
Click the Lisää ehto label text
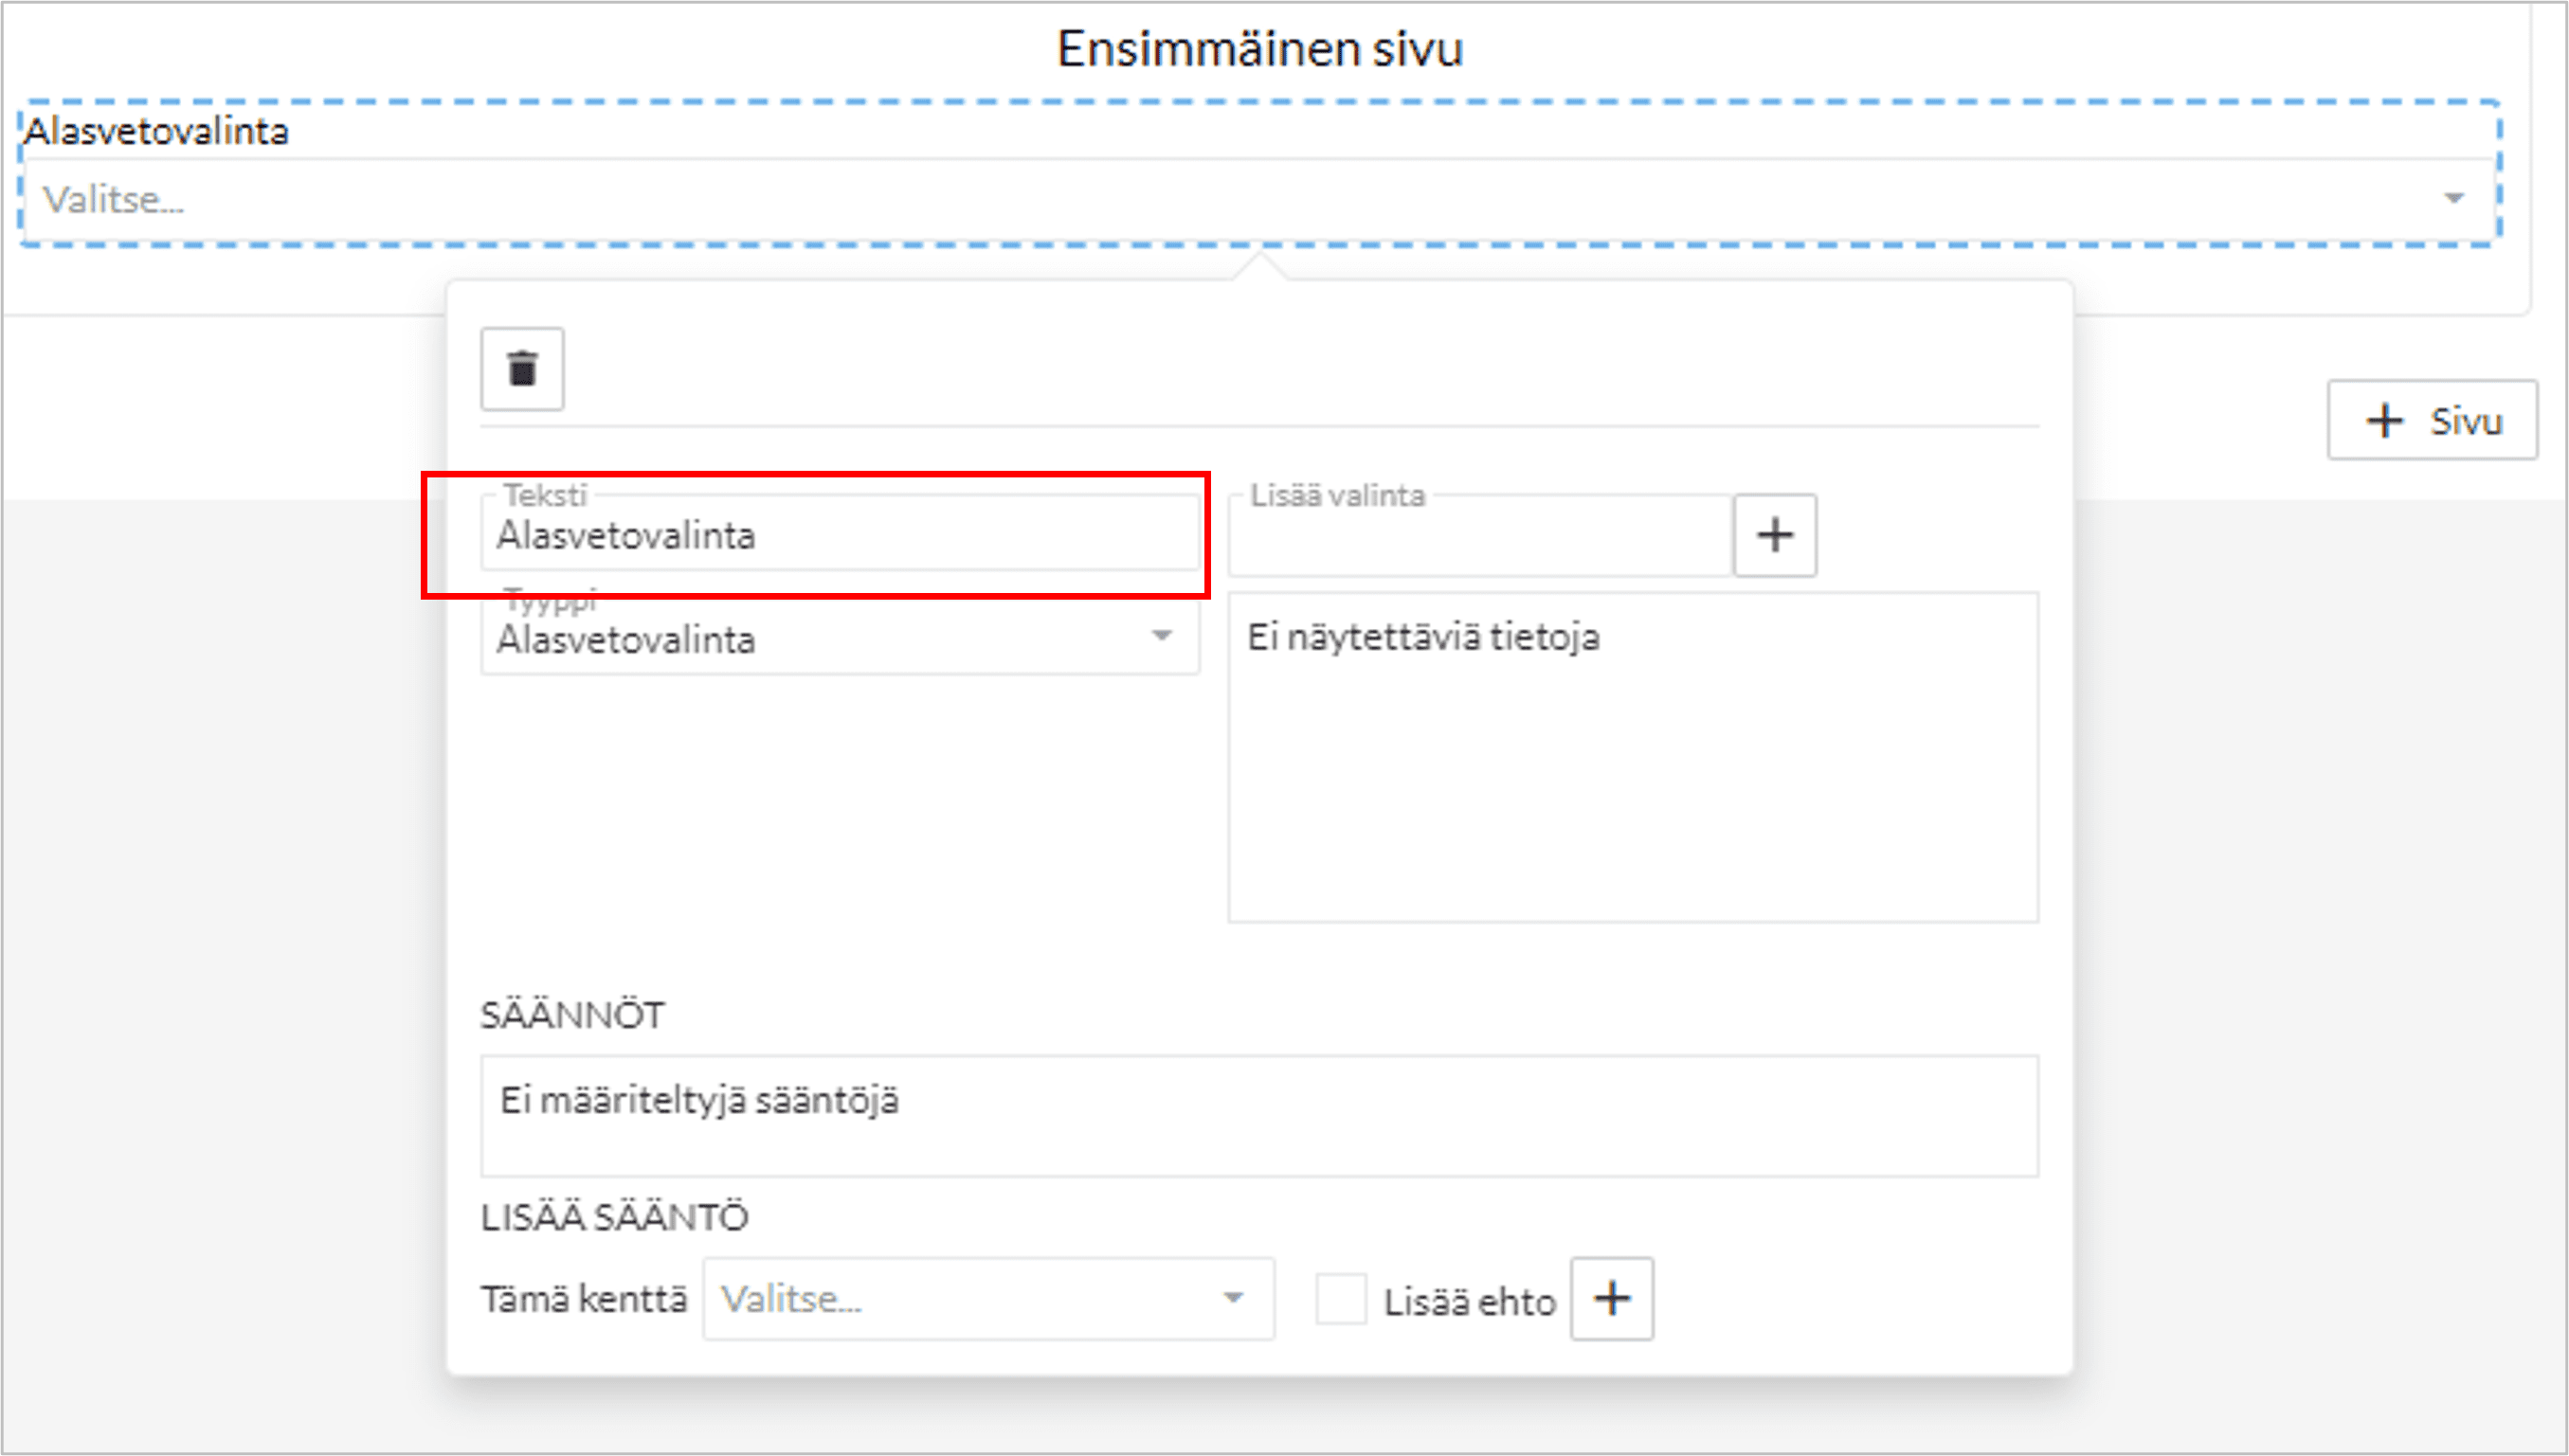pyautogui.click(x=1469, y=1302)
